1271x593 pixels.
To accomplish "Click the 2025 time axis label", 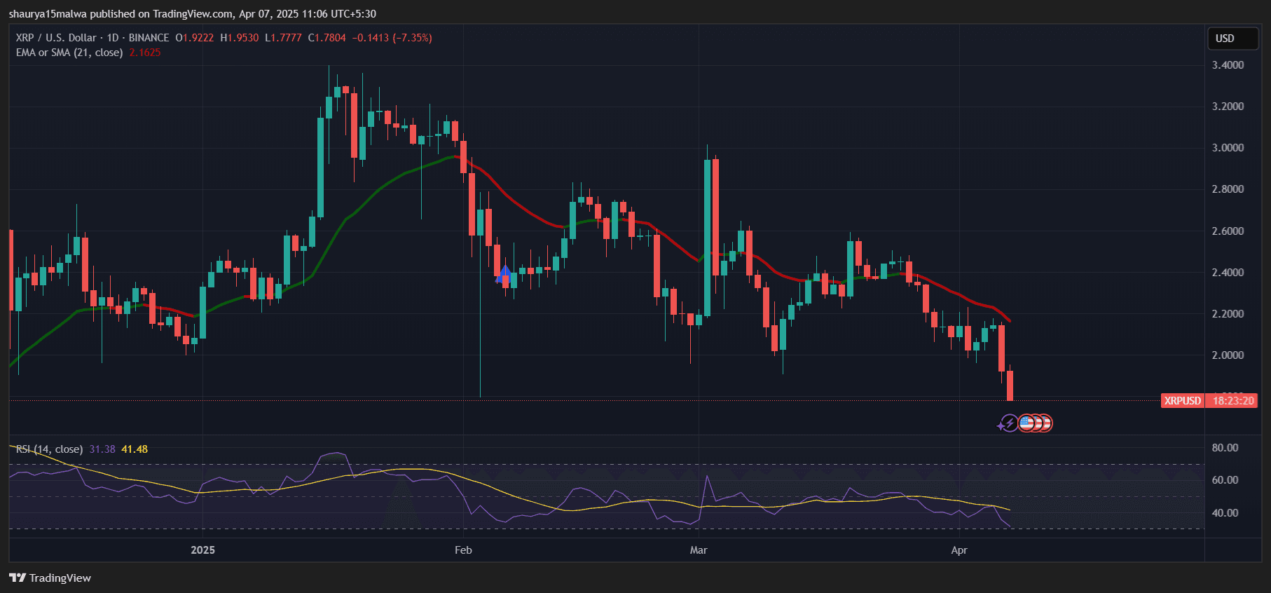I will pos(203,550).
